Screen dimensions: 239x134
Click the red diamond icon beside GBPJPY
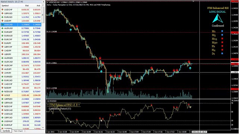(x=2, y=54)
